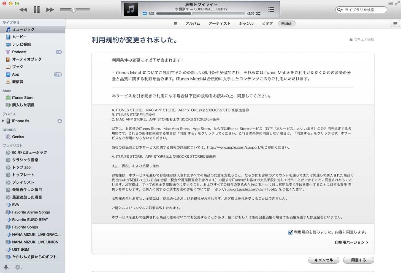Viewport: 401px width, 273px height.
Task: Open テレビ番組 in the sidebar
Action: 32,44
